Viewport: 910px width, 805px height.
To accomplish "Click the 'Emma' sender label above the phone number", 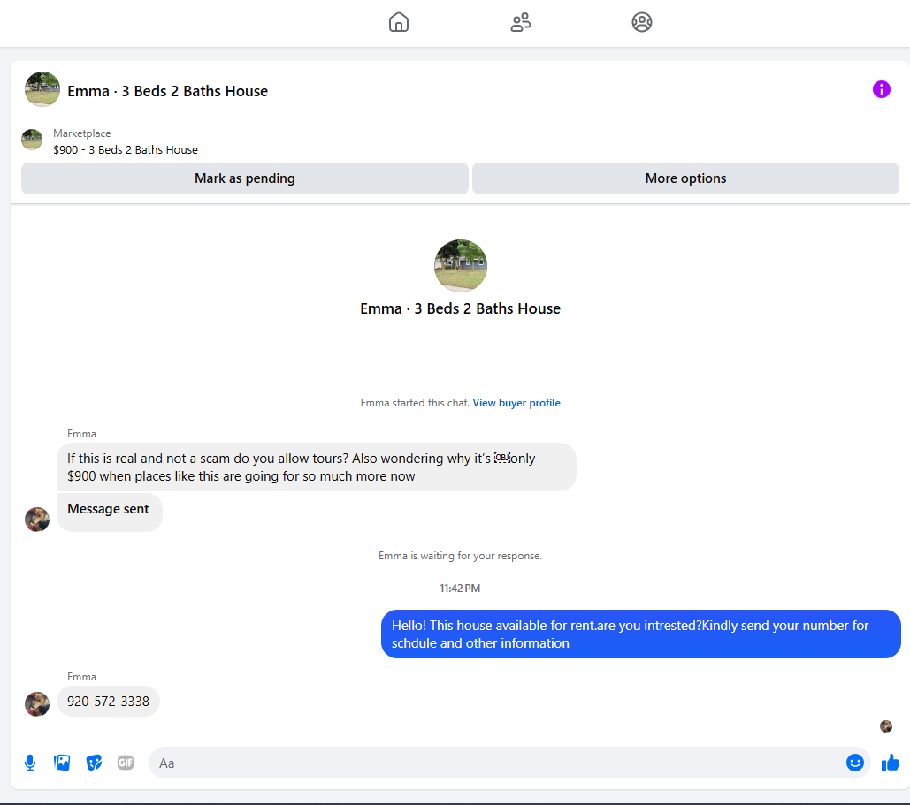I will [82, 677].
